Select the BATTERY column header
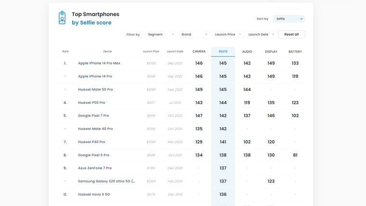The image size is (366, 206). (295, 51)
